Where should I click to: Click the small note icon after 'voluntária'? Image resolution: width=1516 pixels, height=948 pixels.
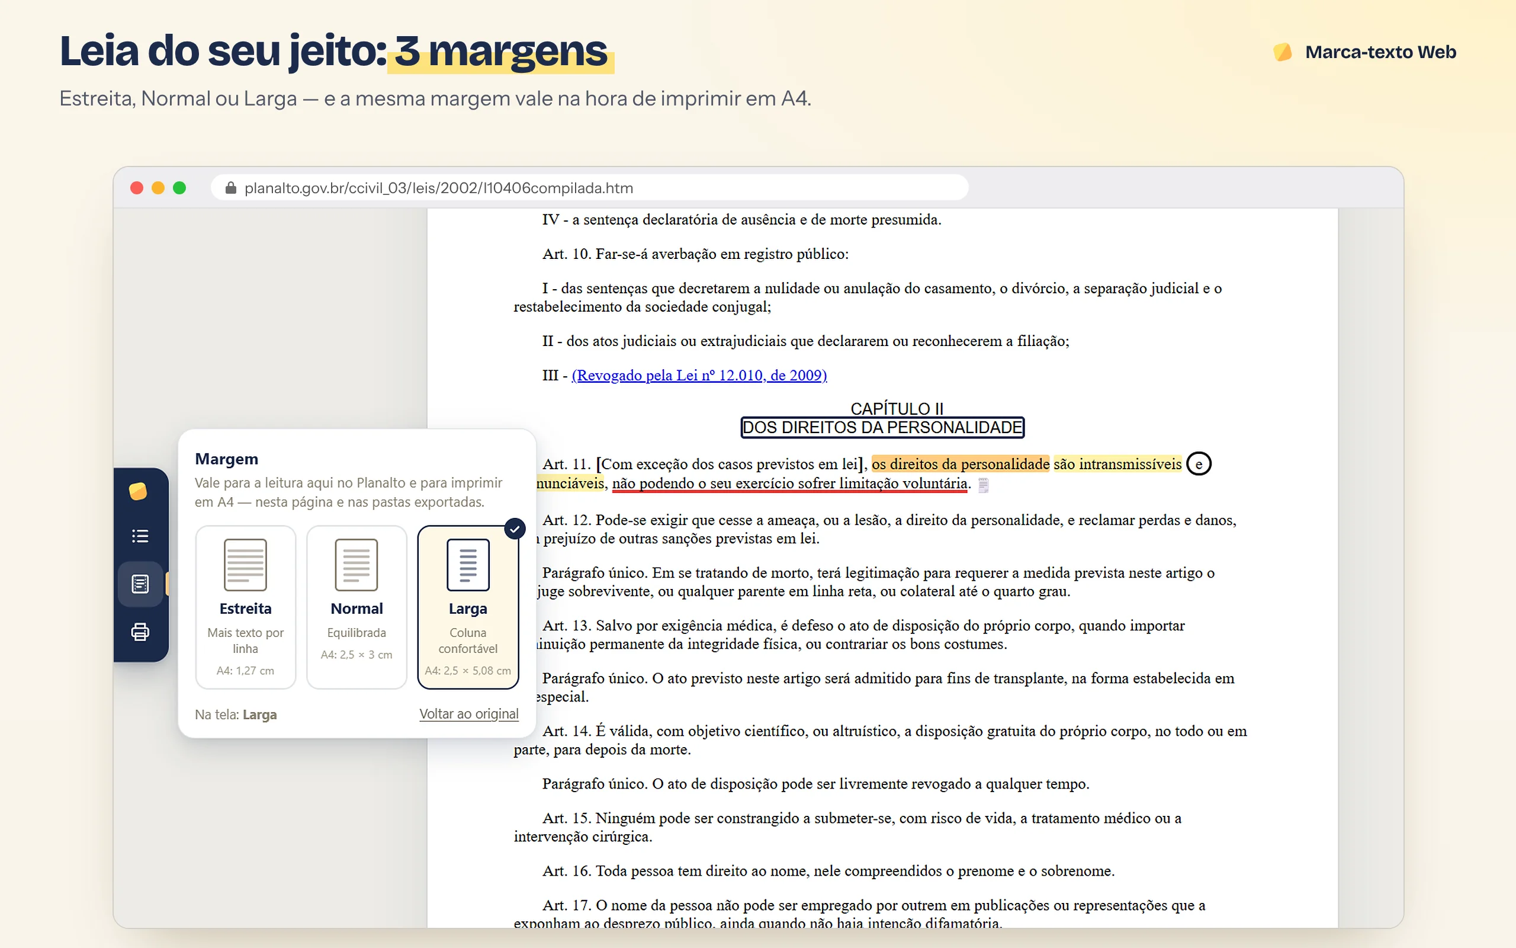click(983, 485)
